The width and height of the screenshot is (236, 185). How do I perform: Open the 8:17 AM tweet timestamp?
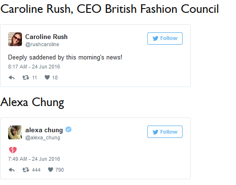pos(34,67)
